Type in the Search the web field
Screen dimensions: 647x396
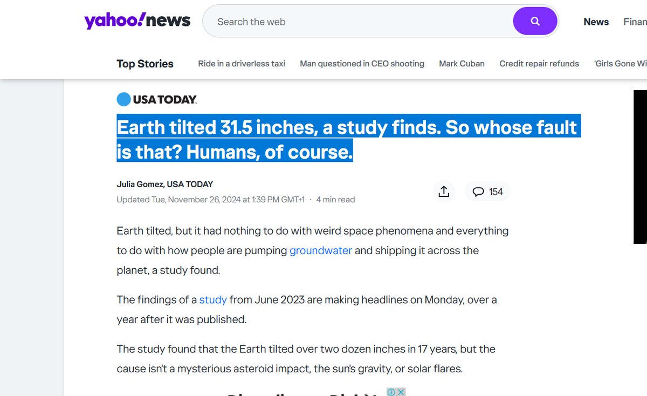tap(356, 22)
